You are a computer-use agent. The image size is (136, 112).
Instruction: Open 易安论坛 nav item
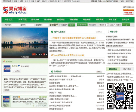(125, 20)
